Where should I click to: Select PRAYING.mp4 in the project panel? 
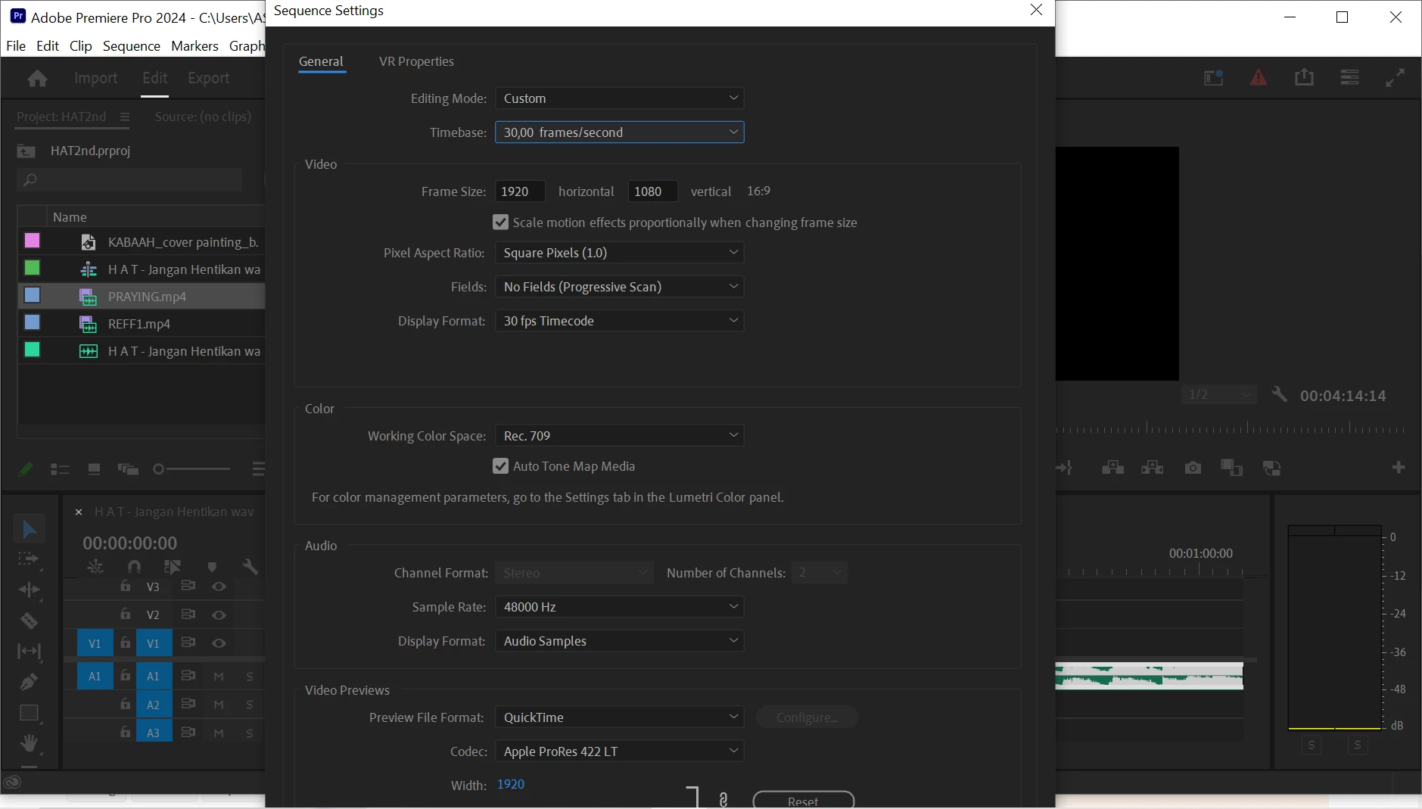(x=147, y=297)
